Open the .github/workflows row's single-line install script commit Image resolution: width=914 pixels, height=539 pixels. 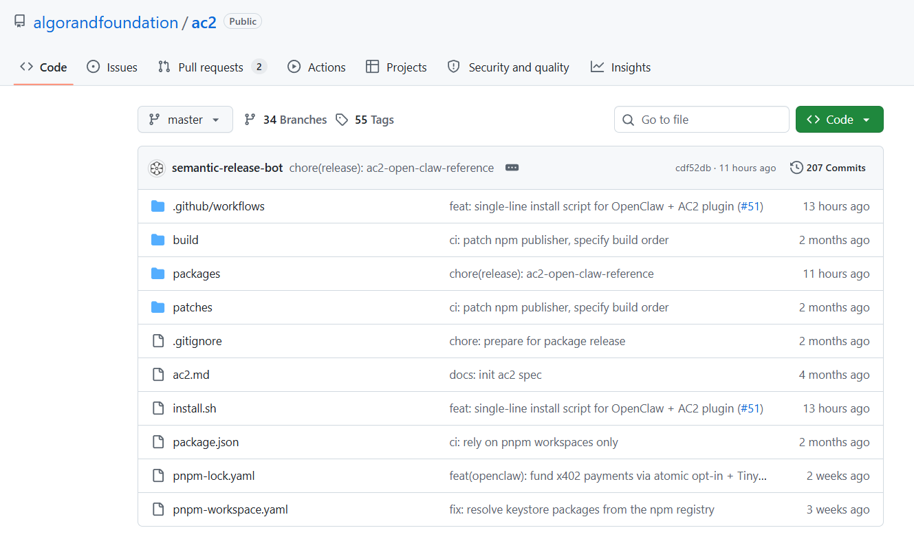(x=591, y=206)
